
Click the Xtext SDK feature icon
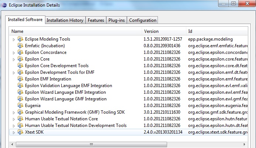click(x=20, y=132)
